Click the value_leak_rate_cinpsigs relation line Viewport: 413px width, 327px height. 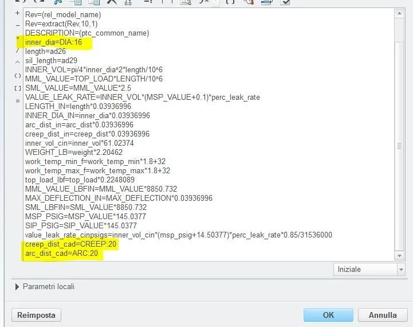(179, 235)
